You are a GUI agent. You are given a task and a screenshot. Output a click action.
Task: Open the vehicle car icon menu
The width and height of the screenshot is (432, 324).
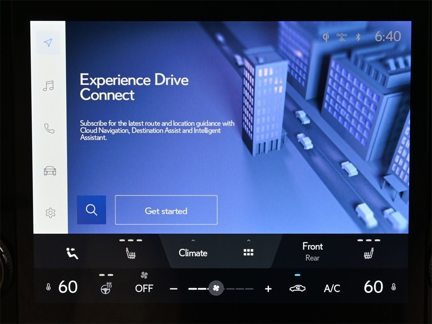pyautogui.click(x=50, y=170)
